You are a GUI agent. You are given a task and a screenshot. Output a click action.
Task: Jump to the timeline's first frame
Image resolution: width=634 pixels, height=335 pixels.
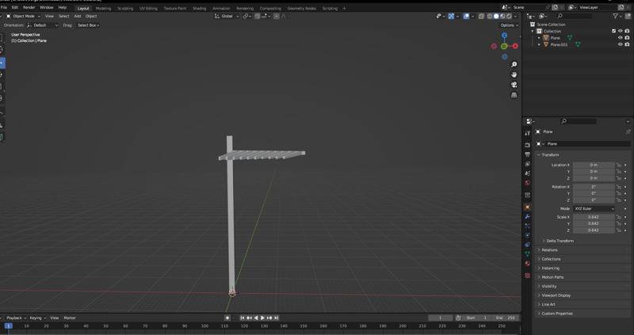(x=243, y=318)
